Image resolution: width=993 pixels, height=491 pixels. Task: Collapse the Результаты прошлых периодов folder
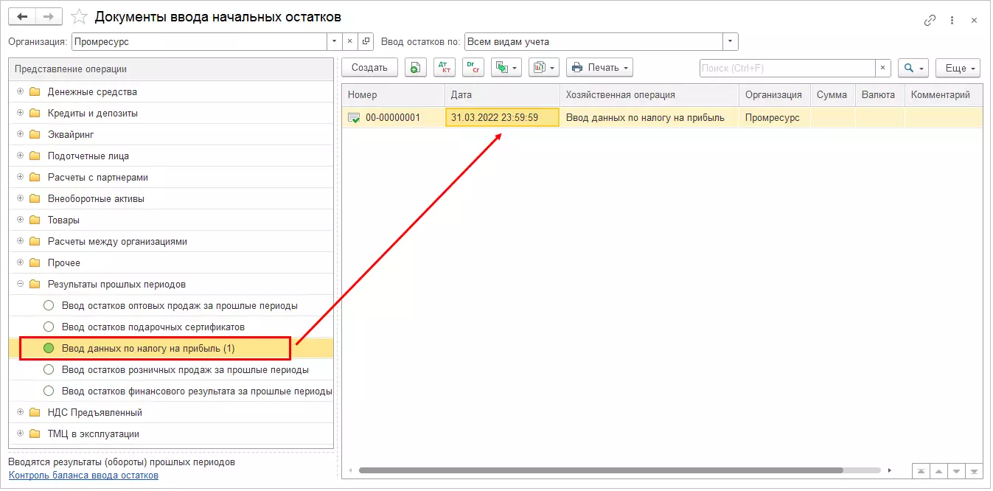[20, 285]
